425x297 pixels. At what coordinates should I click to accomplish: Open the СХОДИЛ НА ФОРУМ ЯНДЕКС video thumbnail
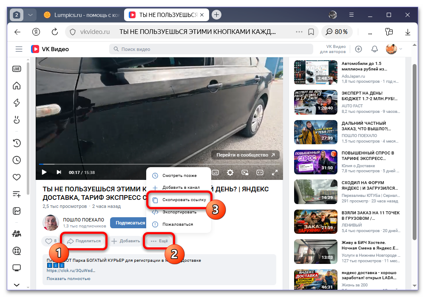pos(315,192)
